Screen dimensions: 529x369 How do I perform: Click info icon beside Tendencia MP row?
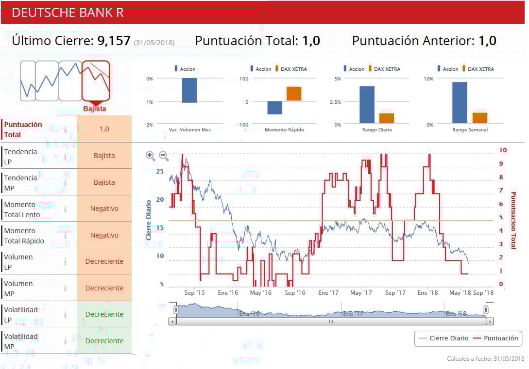coord(66,183)
